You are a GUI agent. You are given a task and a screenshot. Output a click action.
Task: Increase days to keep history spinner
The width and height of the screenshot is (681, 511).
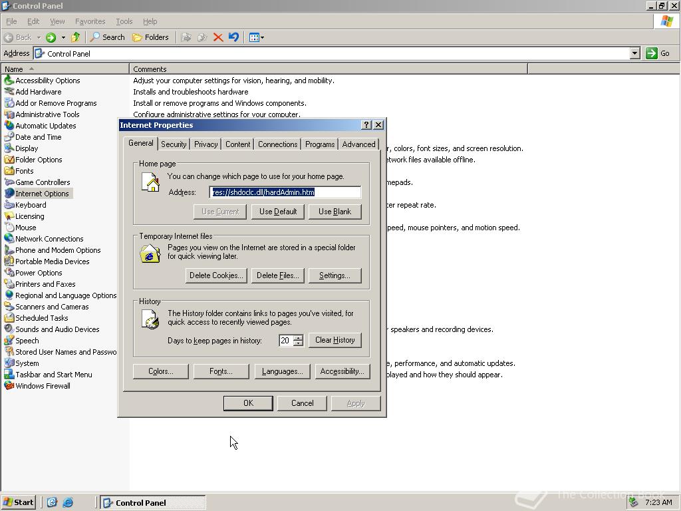click(299, 337)
